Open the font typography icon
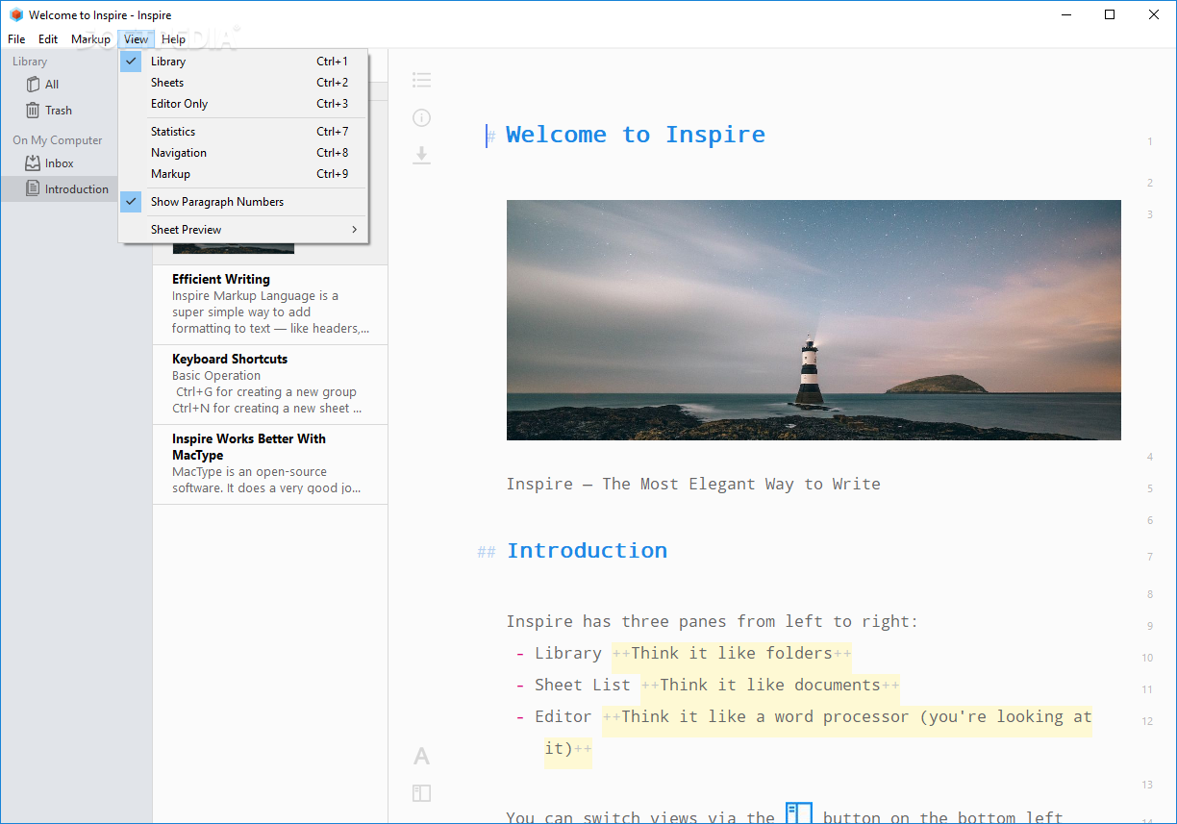 [x=421, y=757]
